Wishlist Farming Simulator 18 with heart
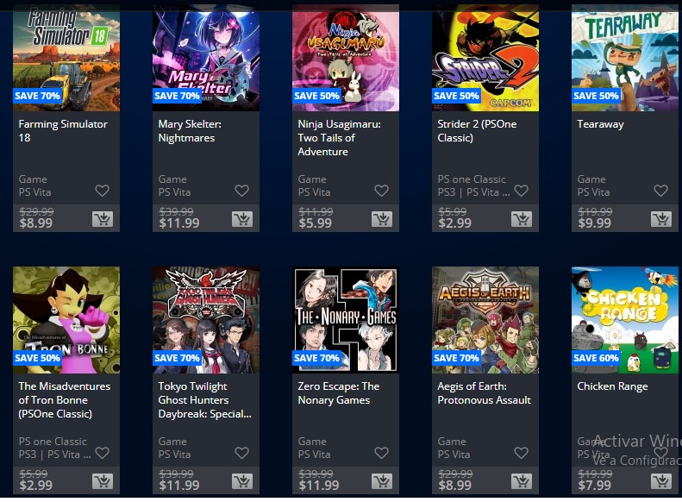The height and width of the screenshot is (502, 682). [x=103, y=191]
